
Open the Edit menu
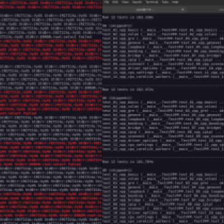[115, 2]
